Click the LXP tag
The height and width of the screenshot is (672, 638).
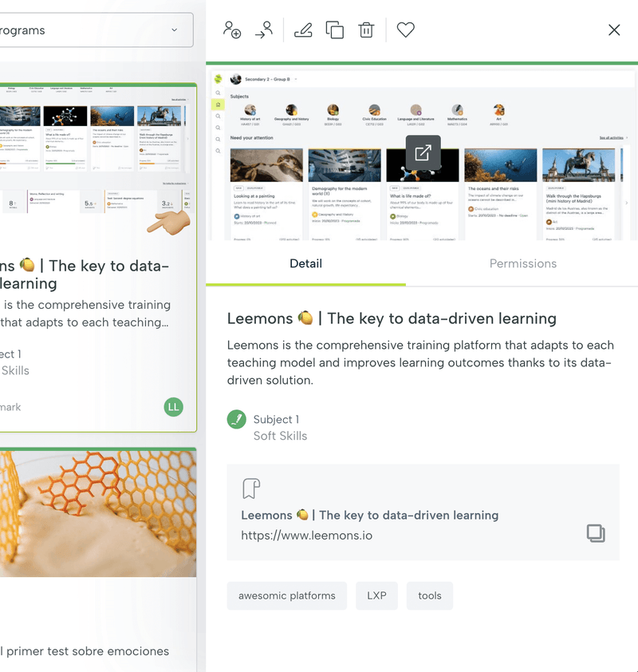point(376,595)
